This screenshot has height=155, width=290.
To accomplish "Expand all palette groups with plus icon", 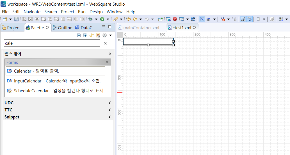I will (x=85, y=35).
